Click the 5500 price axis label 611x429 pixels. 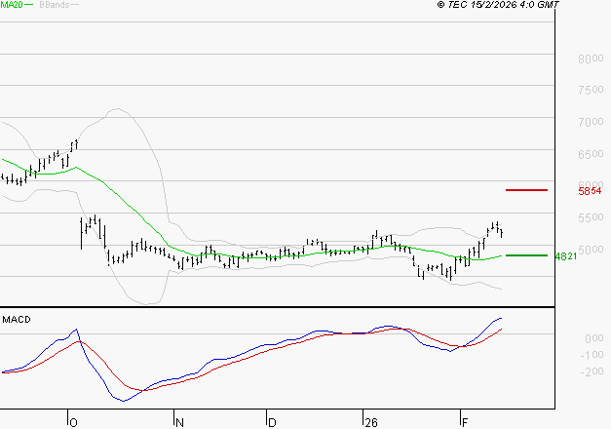pyautogui.click(x=591, y=217)
